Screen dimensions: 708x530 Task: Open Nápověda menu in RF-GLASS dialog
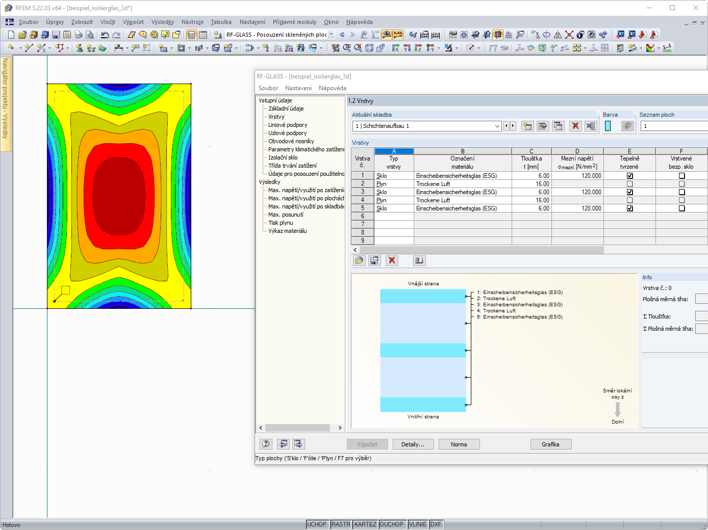(x=333, y=88)
